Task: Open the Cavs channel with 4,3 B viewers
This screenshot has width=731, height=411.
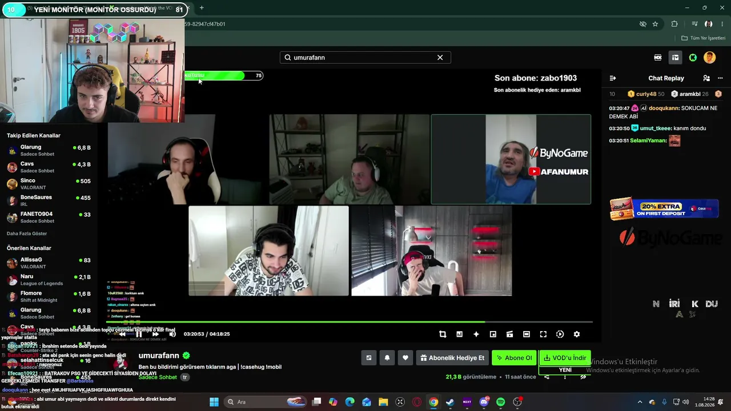Action: [49, 167]
